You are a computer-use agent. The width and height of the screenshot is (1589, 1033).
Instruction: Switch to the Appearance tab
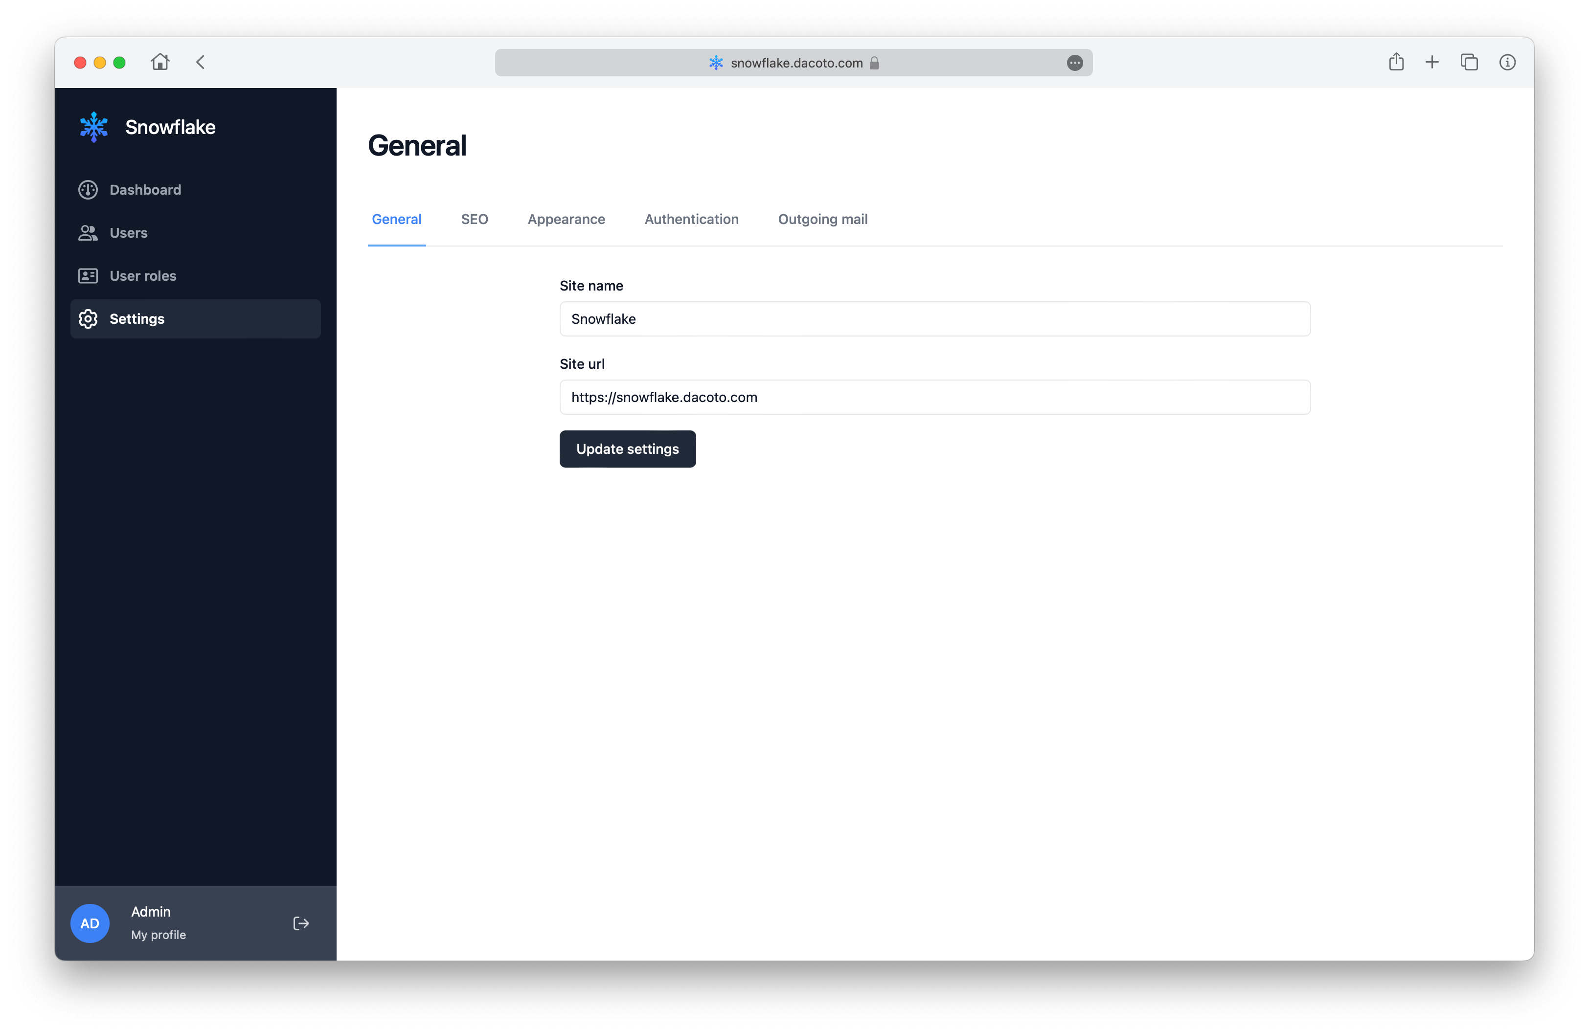pos(566,220)
